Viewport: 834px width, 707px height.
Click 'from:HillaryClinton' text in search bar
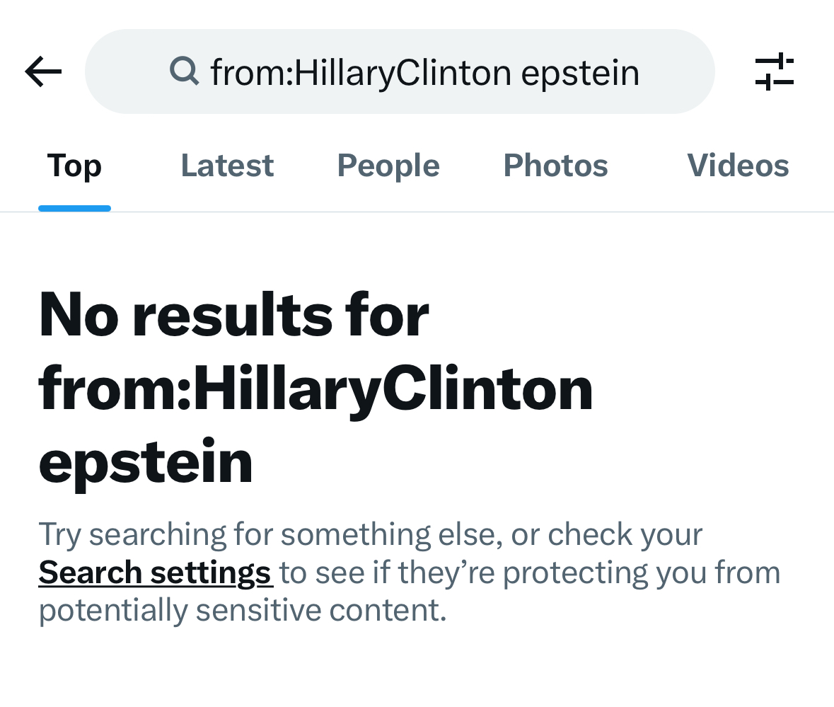pos(361,73)
